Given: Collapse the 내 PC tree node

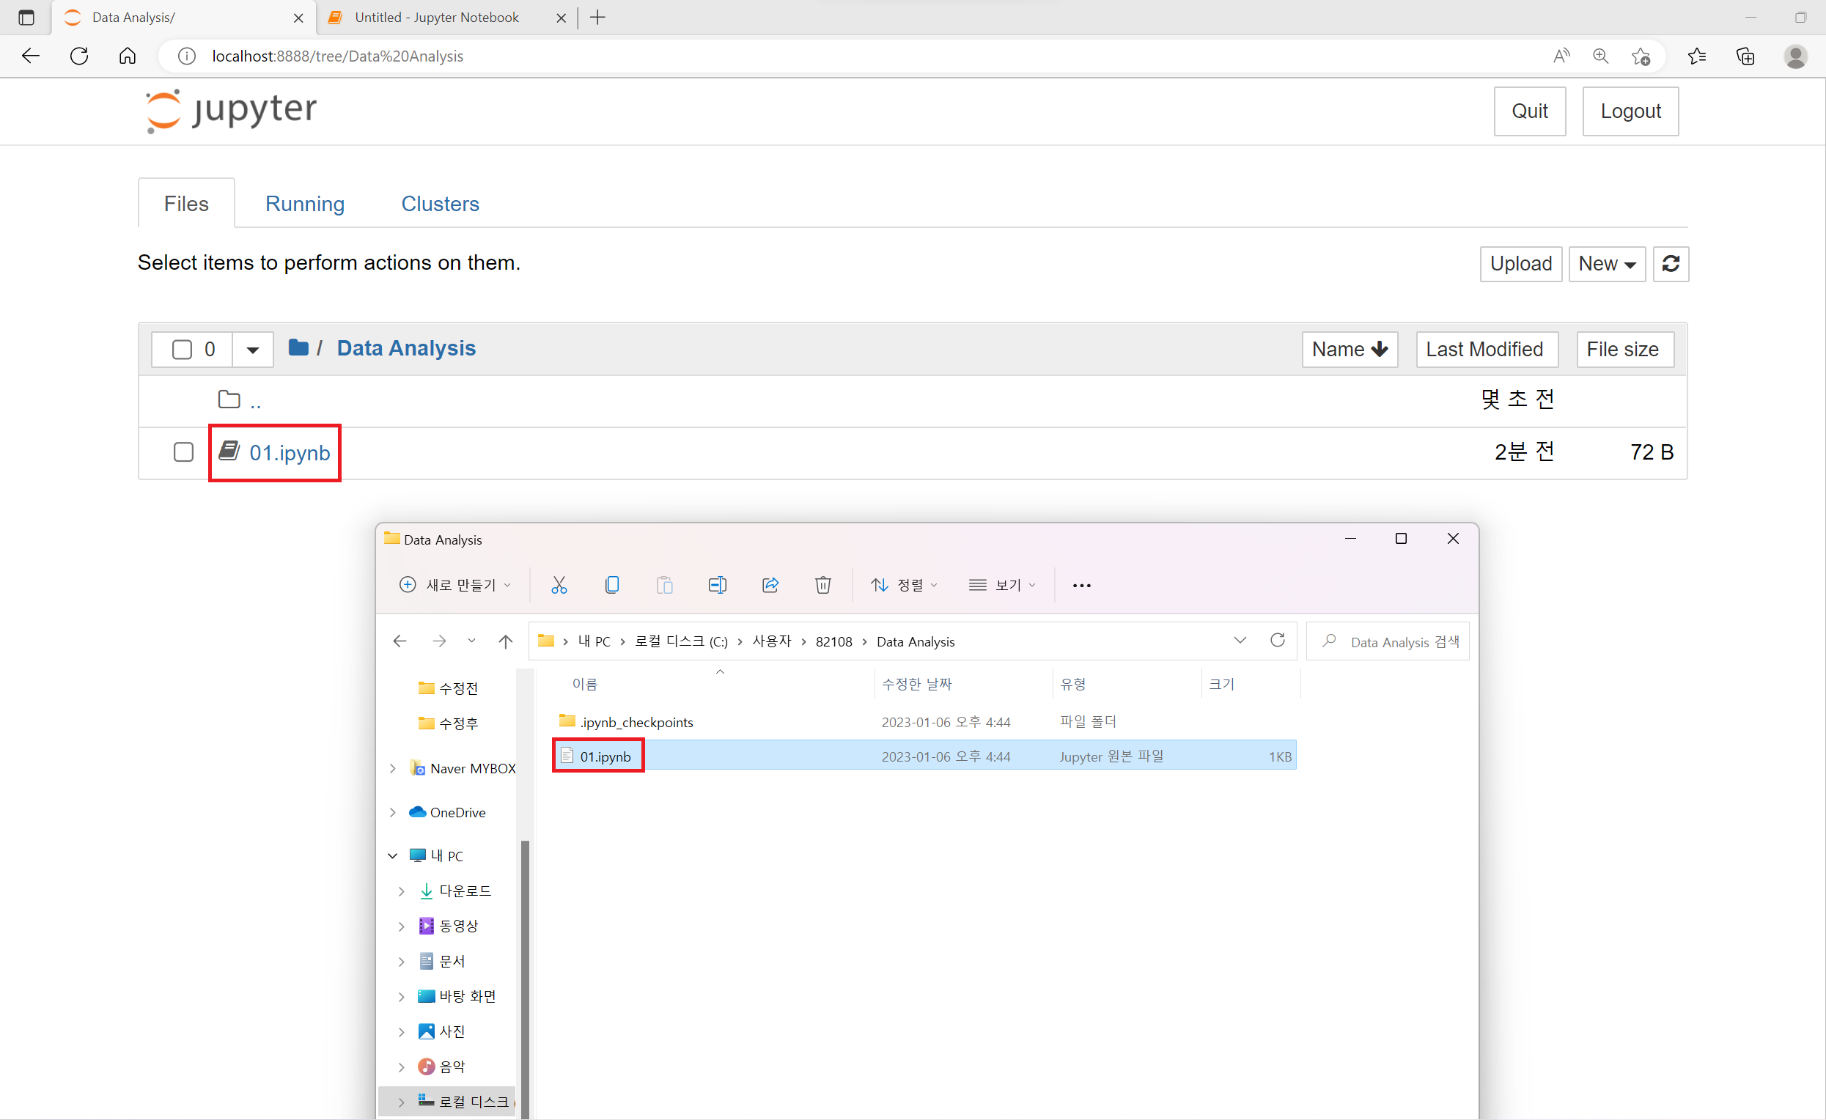Looking at the screenshot, I should [393, 855].
